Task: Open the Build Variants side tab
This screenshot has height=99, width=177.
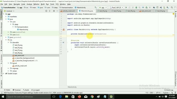Action: pos(1,45)
